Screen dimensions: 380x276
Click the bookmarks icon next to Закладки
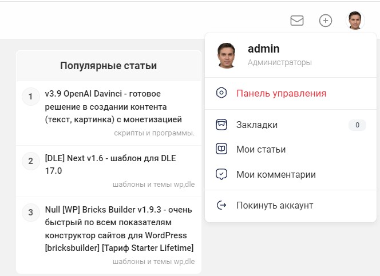click(221, 125)
